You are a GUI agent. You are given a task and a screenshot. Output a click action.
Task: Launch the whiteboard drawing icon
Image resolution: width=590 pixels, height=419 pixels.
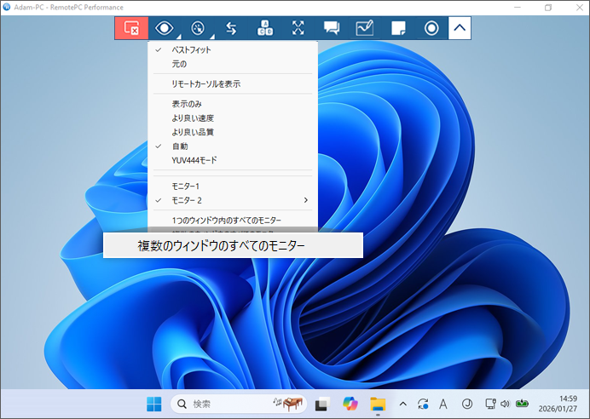point(365,28)
